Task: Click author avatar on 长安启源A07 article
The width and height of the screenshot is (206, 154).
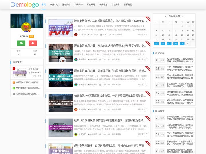Action: (76, 109)
